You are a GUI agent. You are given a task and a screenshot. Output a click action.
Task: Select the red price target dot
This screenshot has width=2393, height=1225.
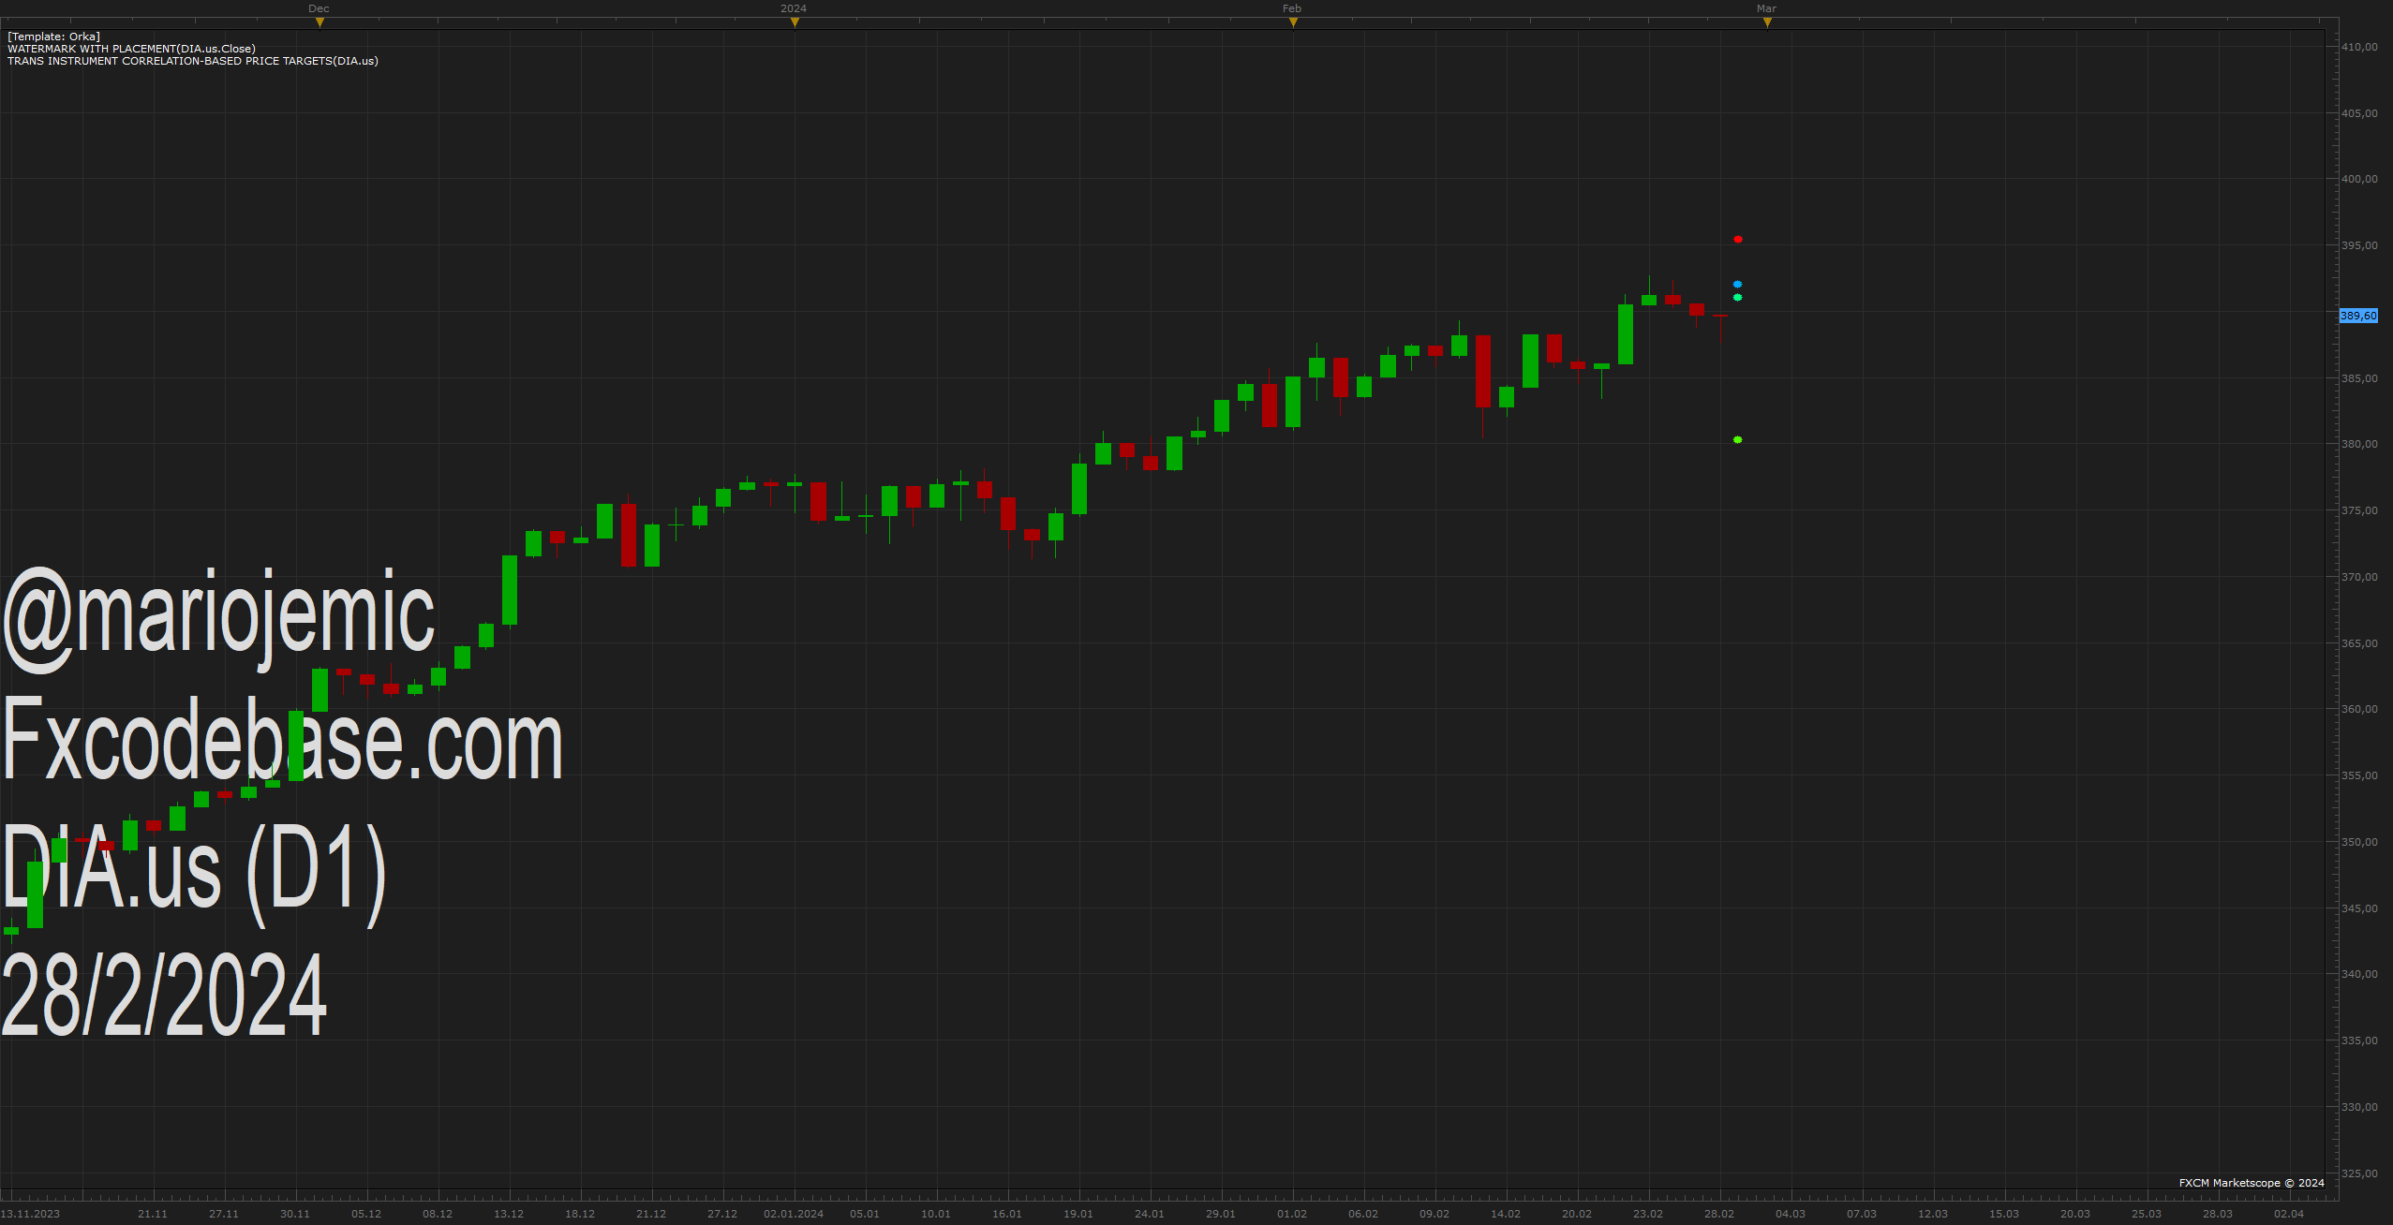(1737, 240)
